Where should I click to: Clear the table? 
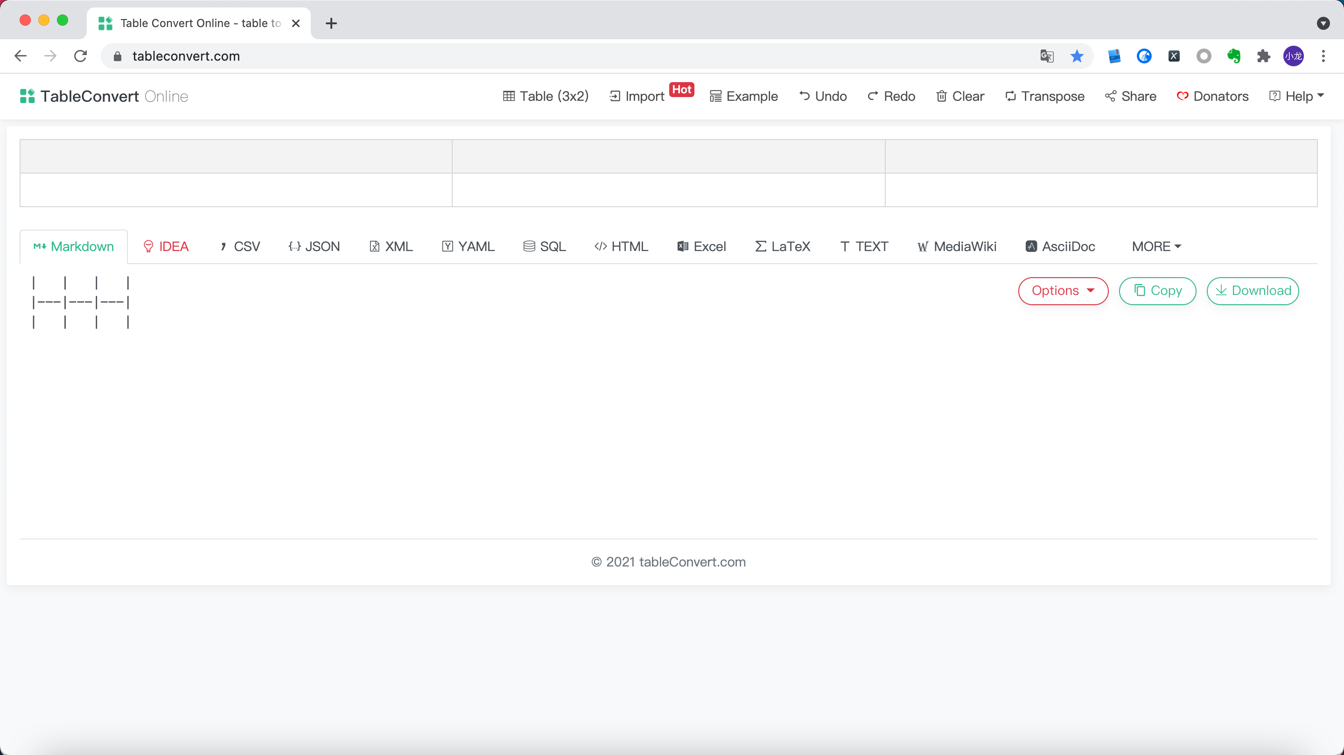960,96
